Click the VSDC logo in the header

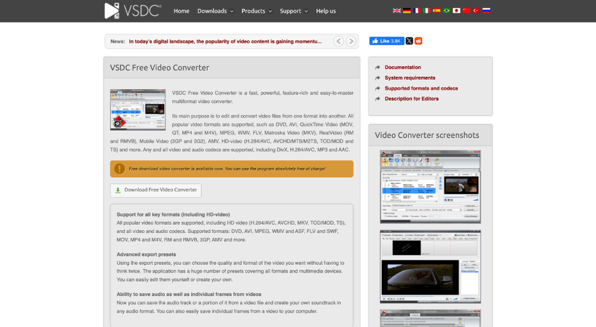(132, 10)
